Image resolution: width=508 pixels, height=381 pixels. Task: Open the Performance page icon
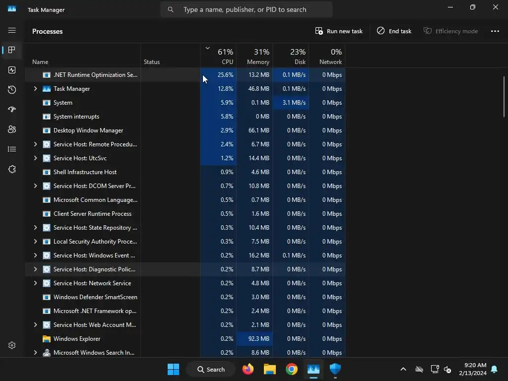[12, 70]
